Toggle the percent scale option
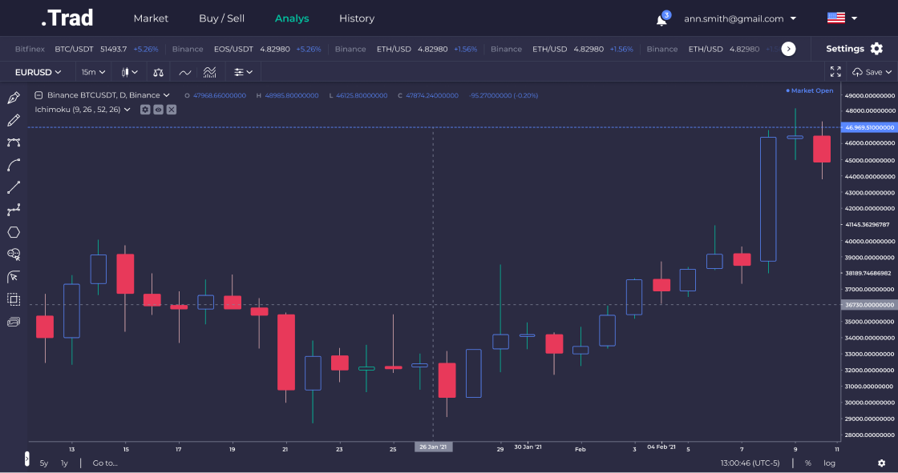 click(807, 463)
